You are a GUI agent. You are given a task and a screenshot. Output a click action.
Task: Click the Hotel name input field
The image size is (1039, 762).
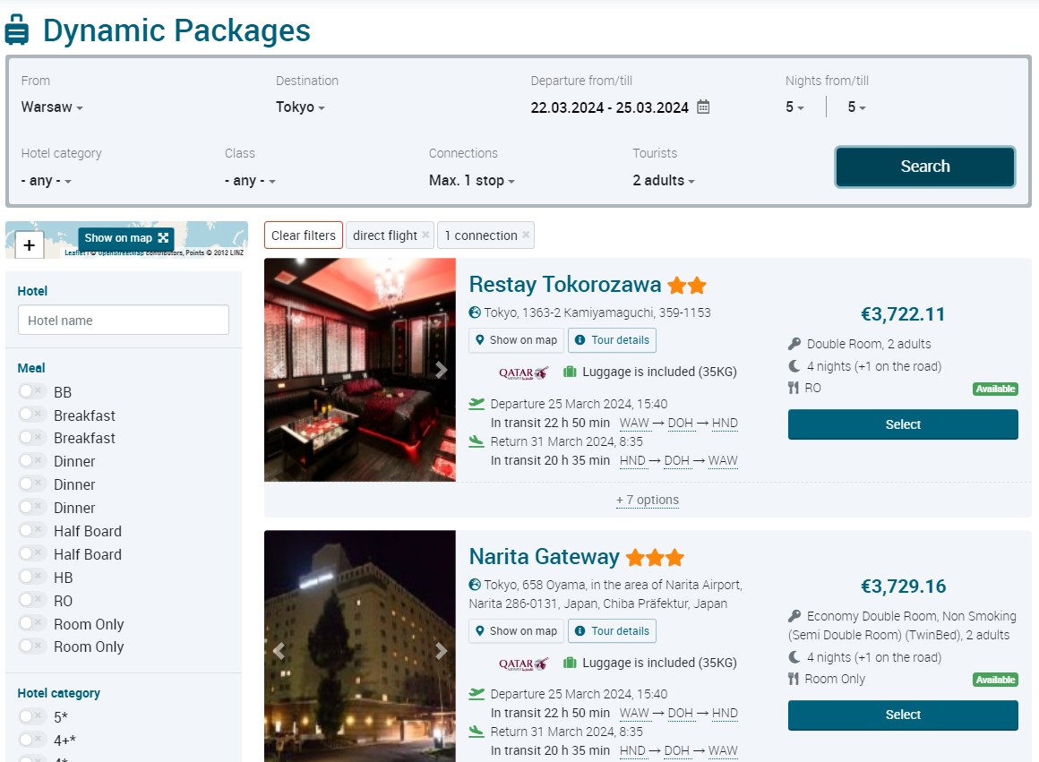click(124, 321)
